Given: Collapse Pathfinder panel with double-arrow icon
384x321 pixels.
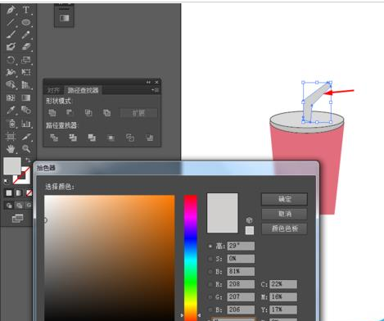Looking at the screenshot, I should click(x=148, y=82).
